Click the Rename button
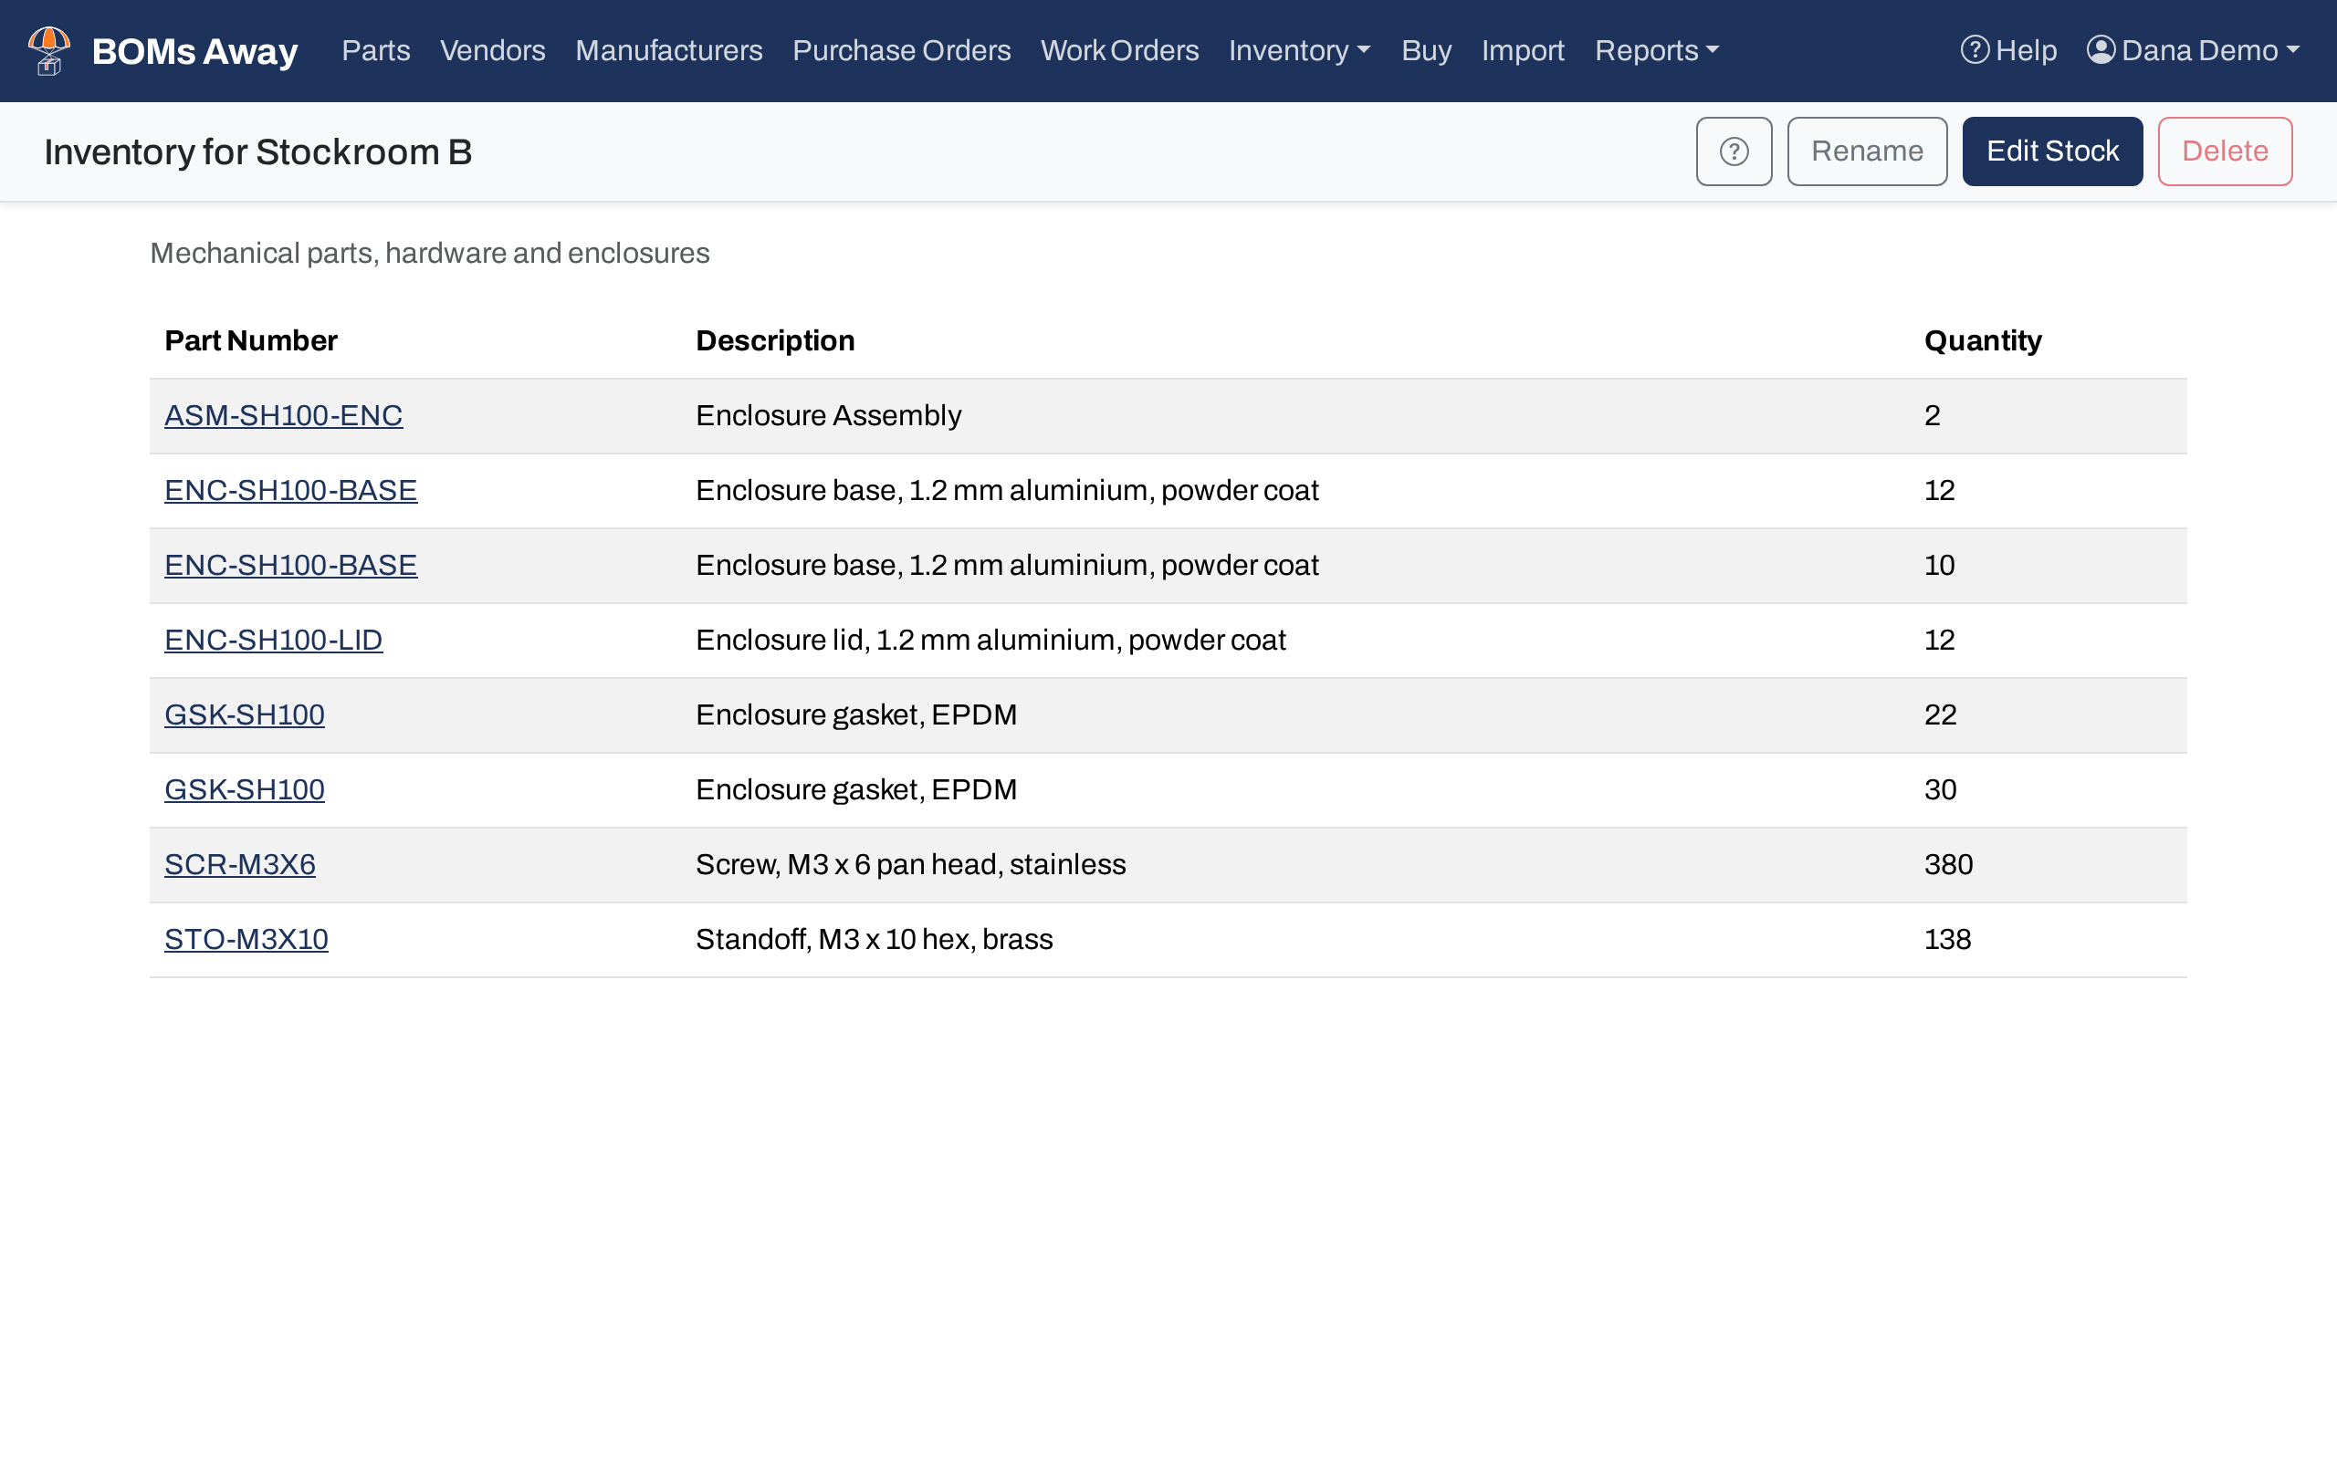The height and width of the screenshot is (1460, 2337). [1867, 151]
